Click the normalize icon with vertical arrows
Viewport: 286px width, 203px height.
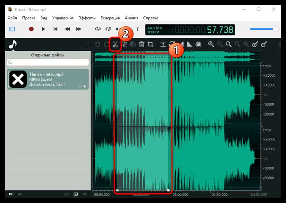[x=163, y=44]
